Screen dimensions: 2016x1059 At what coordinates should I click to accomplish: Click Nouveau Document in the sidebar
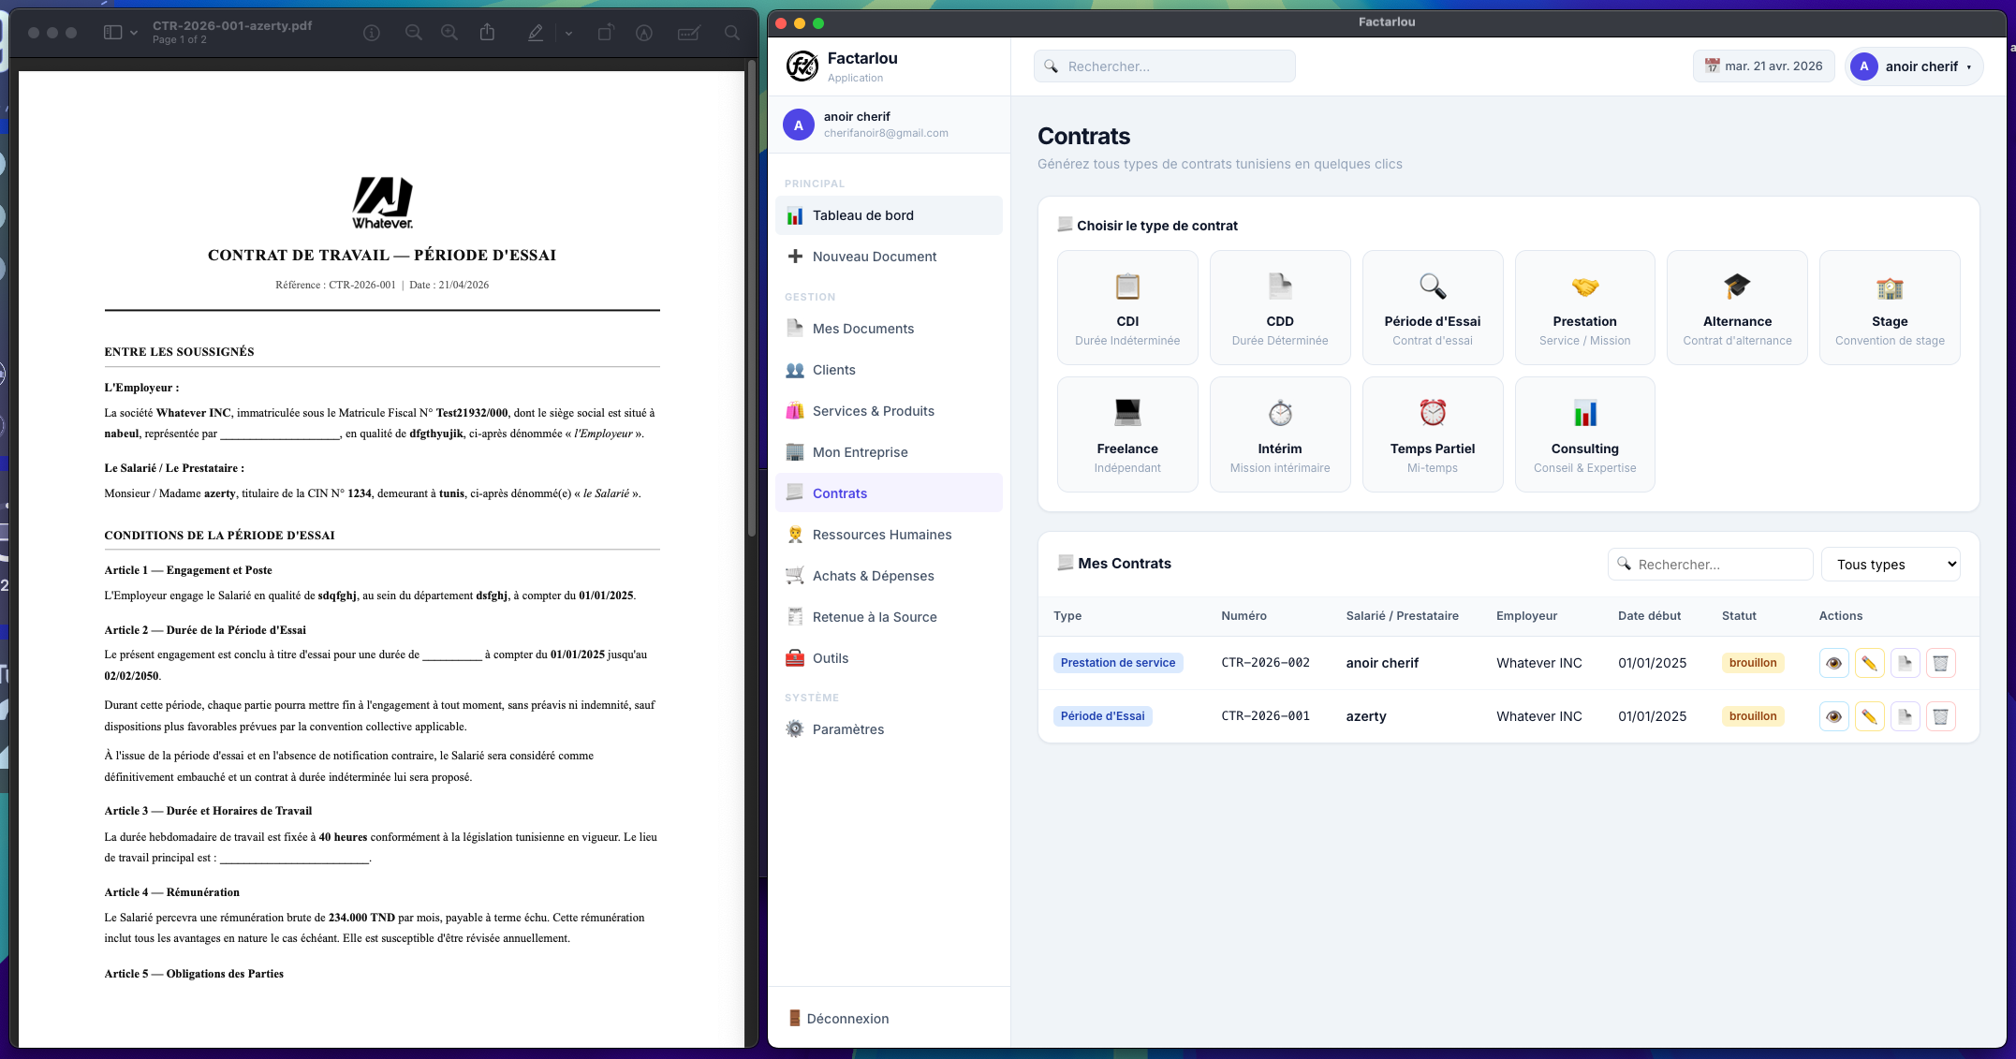click(x=874, y=257)
